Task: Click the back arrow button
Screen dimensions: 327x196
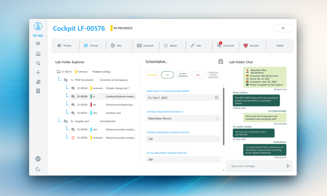Action: (283, 28)
